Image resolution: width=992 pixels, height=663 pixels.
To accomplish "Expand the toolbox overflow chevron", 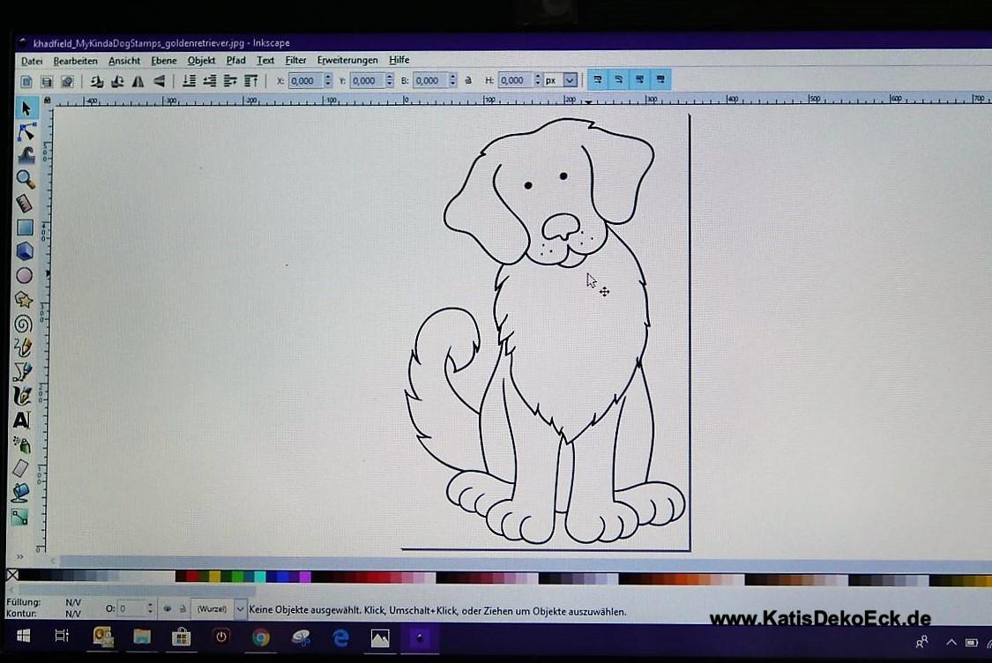I will [19, 557].
